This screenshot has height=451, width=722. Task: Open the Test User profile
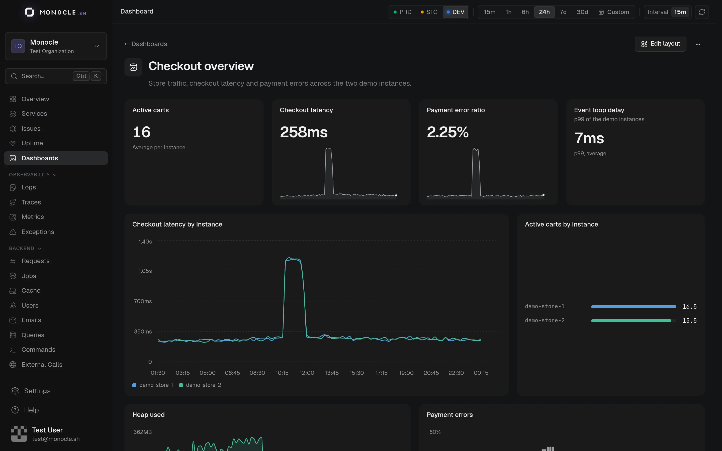(56, 434)
